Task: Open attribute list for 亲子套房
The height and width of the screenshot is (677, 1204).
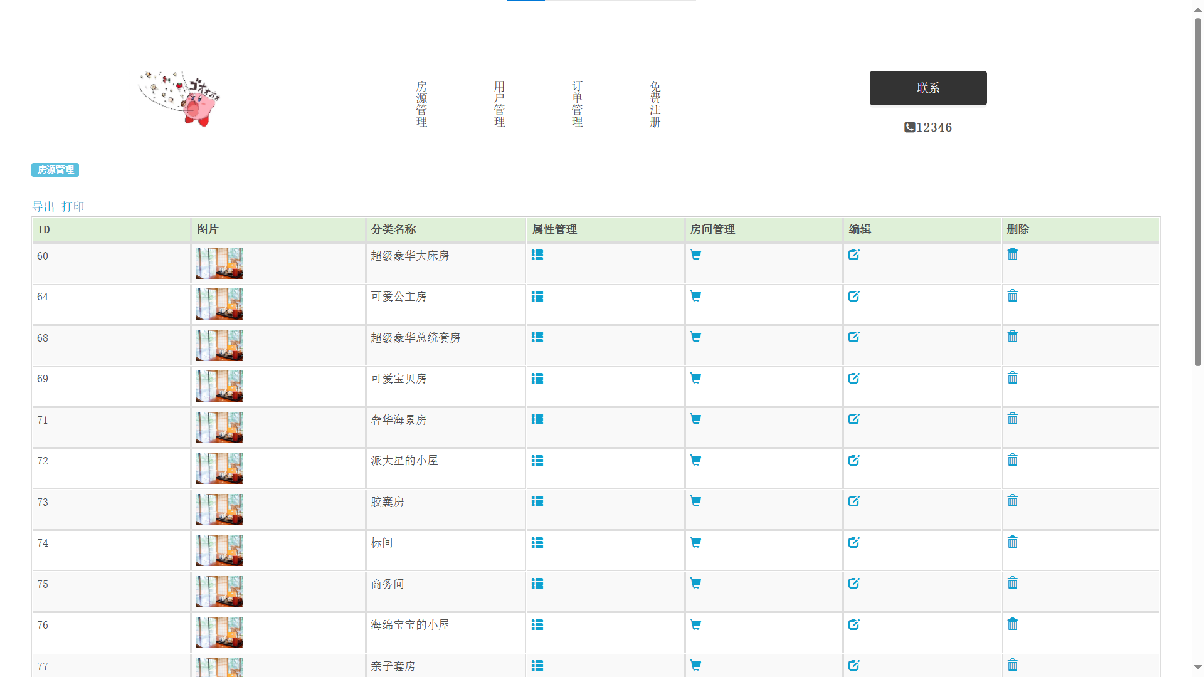Action: [x=537, y=666]
